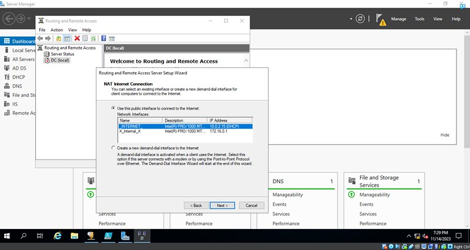Click the IP Address column header
The height and width of the screenshot is (250, 470).
[x=230, y=120]
